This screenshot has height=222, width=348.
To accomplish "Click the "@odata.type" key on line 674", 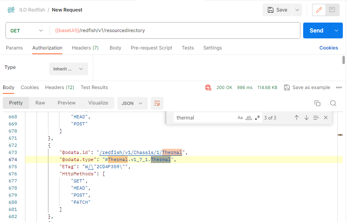I will point(78,159).
